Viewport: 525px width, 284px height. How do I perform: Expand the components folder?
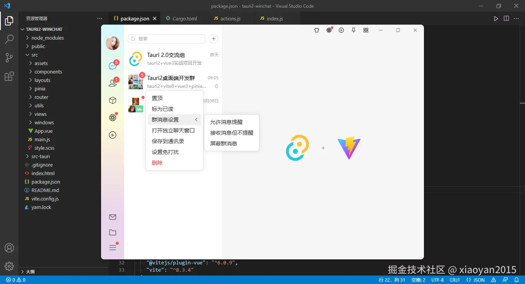(x=48, y=72)
